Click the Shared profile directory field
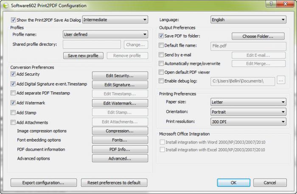 coord(92,44)
